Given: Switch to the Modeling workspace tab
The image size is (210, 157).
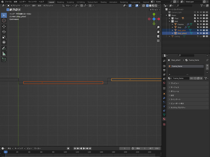Looking at the screenshot, I should [60, 2].
